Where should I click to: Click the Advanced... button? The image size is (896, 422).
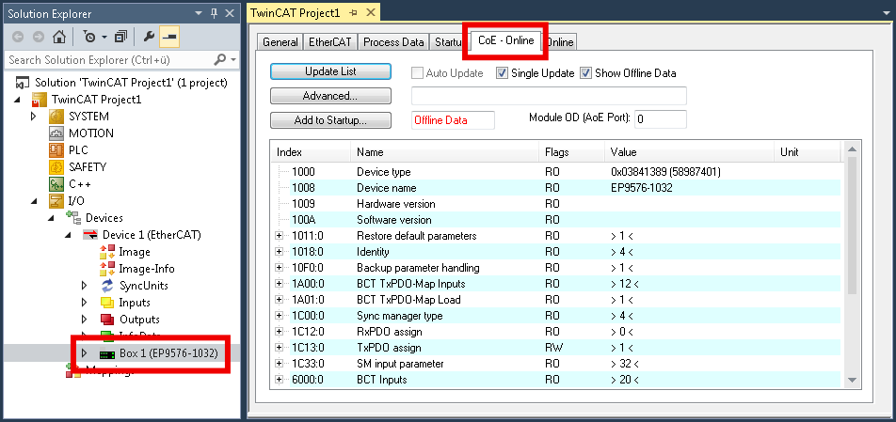coord(330,96)
